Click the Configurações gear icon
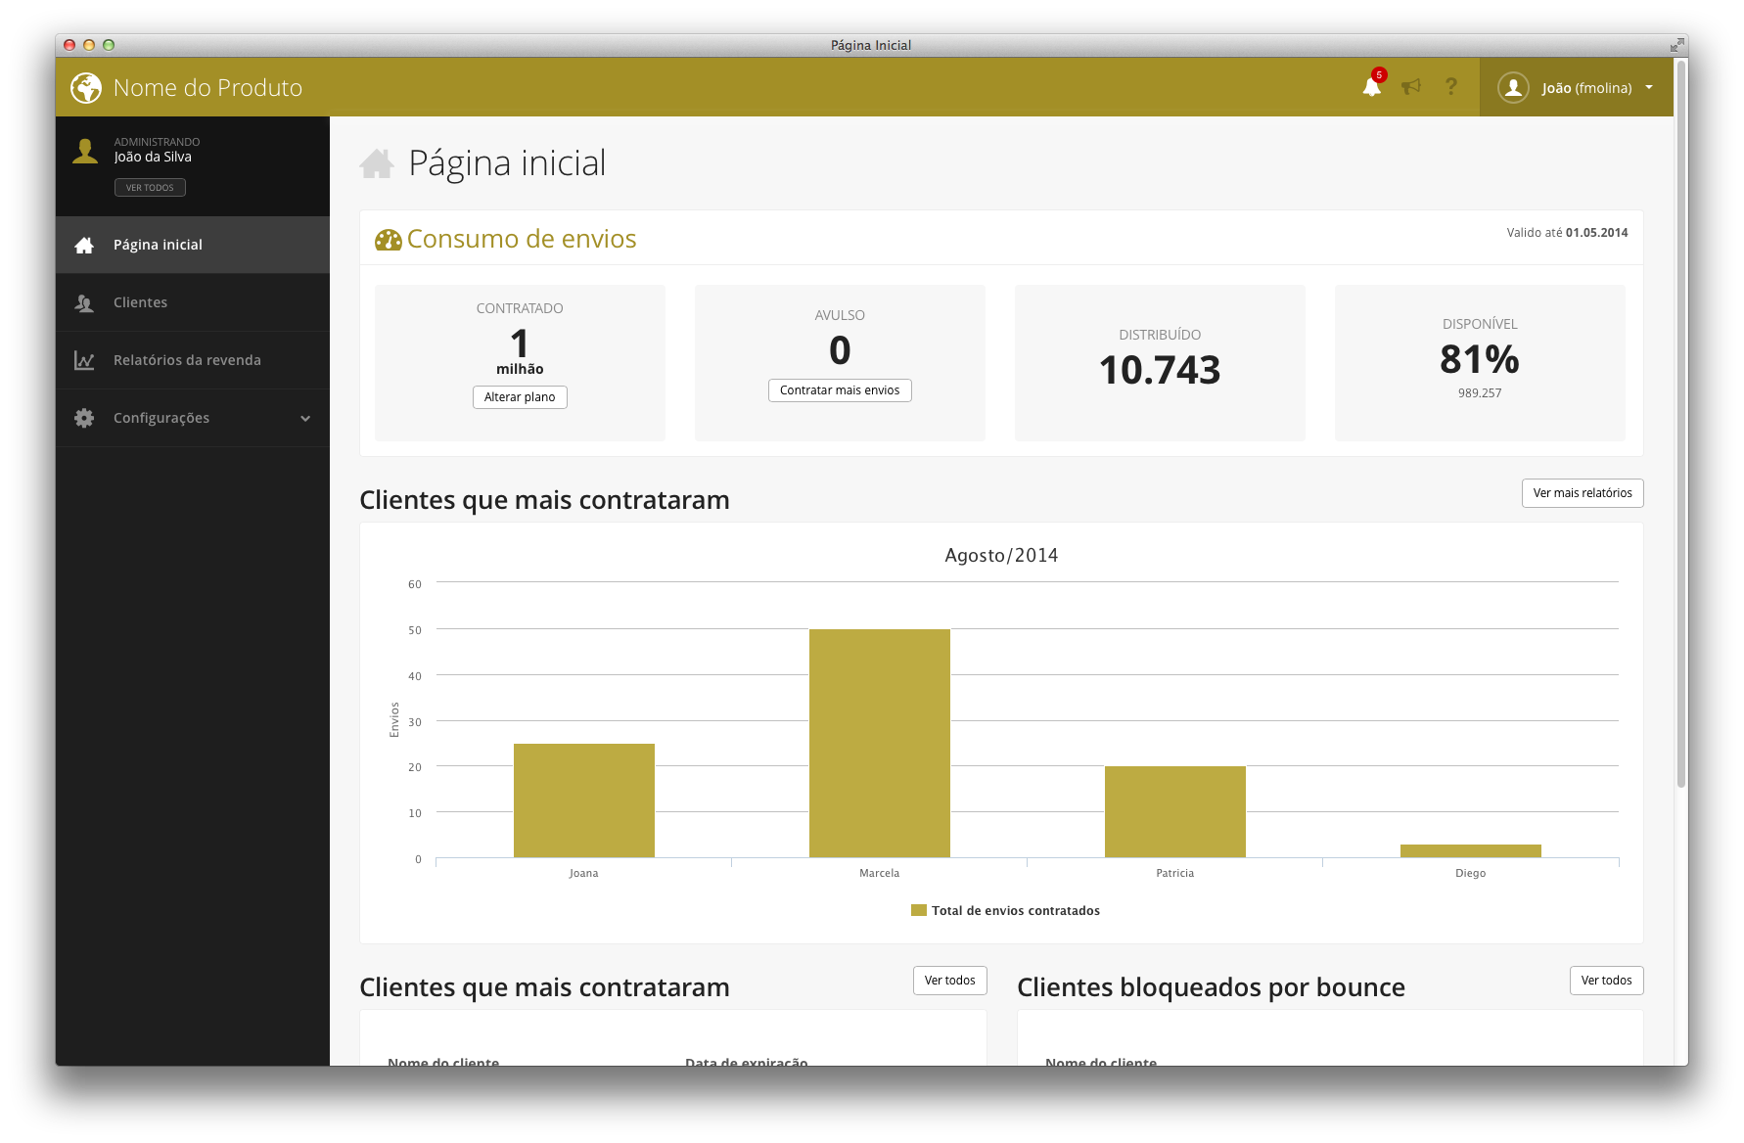The image size is (1744, 1143). pos(85,418)
